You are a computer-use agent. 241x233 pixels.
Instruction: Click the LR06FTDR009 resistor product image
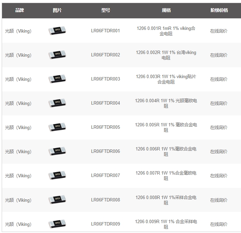pos(57,224)
